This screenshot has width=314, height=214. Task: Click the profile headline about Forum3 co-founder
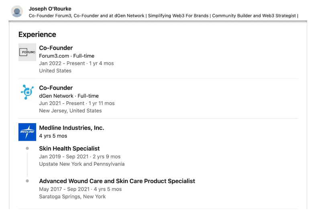163,16
